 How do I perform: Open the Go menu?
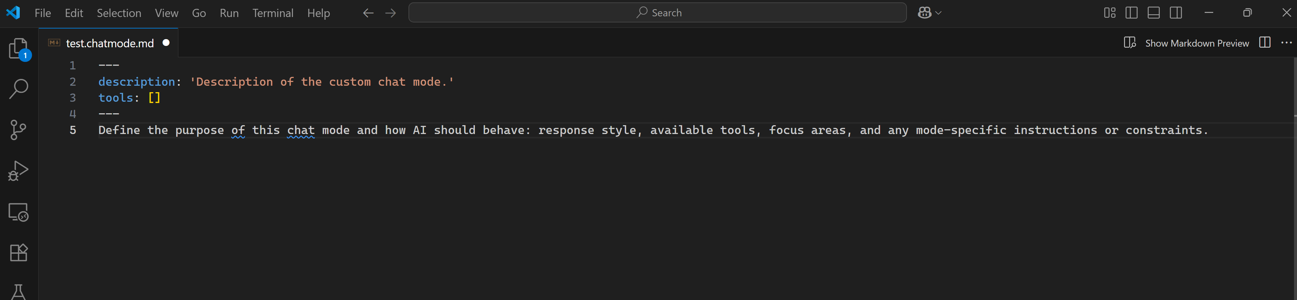199,13
